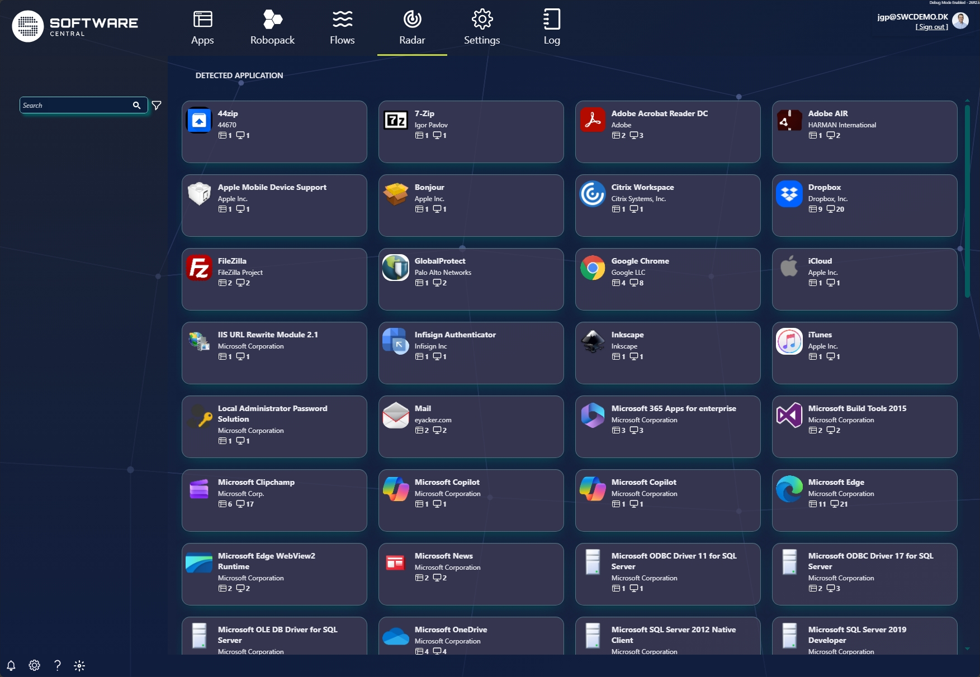Select the Radar tab
The image size is (980, 677).
tap(412, 28)
